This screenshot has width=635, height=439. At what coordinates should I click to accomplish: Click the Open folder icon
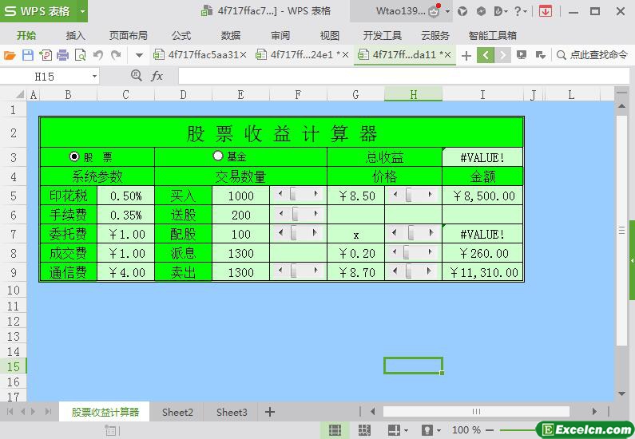tap(10, 55)
